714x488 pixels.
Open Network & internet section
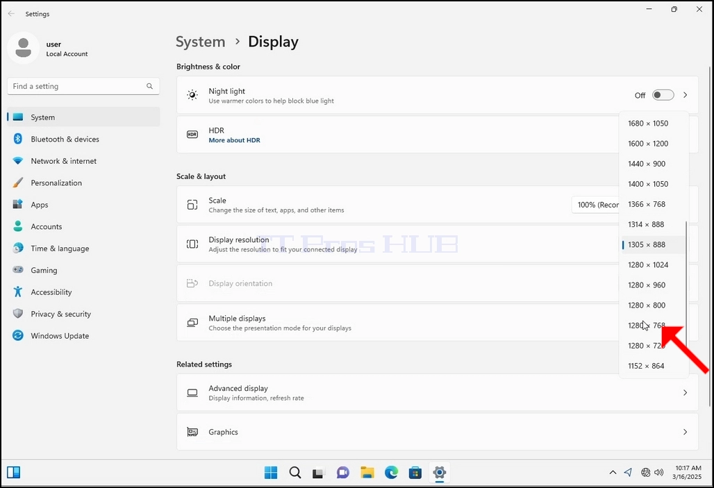pyautogui.click(x=83, y=161)
